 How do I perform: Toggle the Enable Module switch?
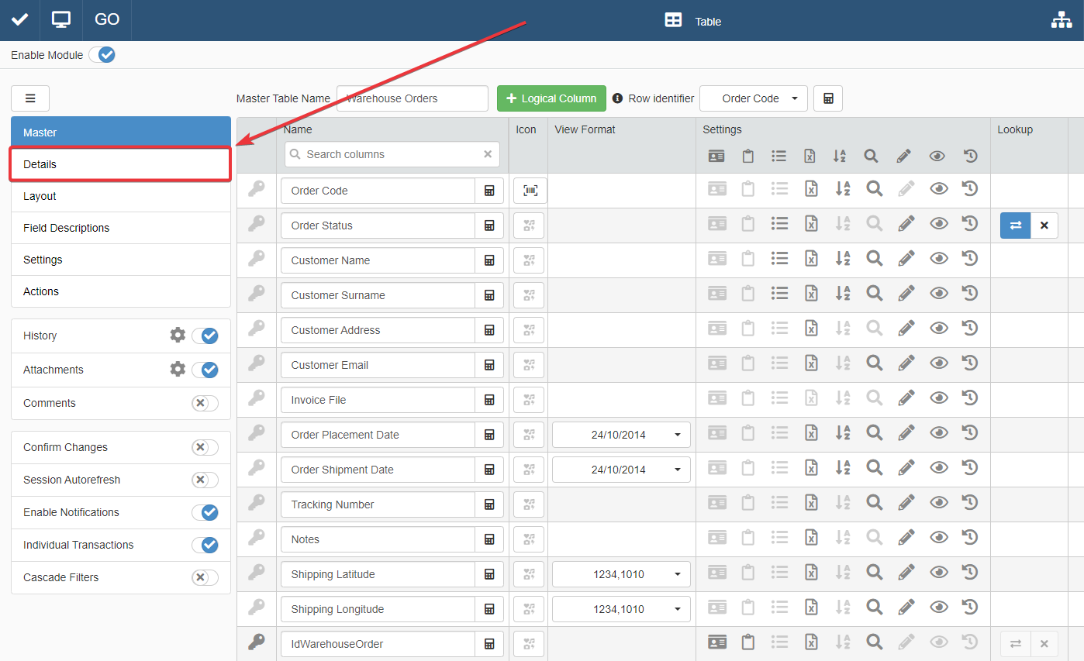click(x=102, y=55)
